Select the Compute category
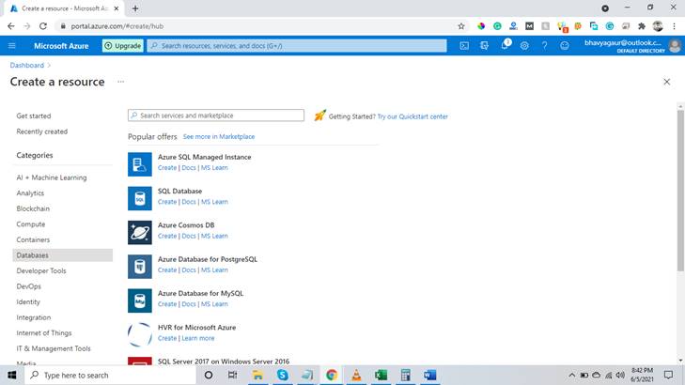Image resolution: width=685 pixels, height=385 pixels. click(31, 223)
